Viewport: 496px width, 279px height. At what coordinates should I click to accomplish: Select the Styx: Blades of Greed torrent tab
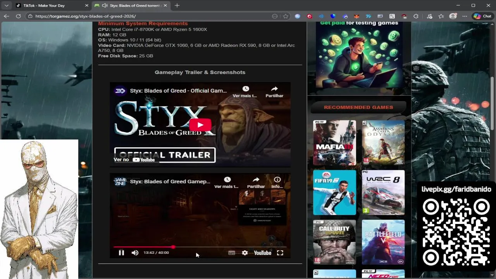[131, 5]
